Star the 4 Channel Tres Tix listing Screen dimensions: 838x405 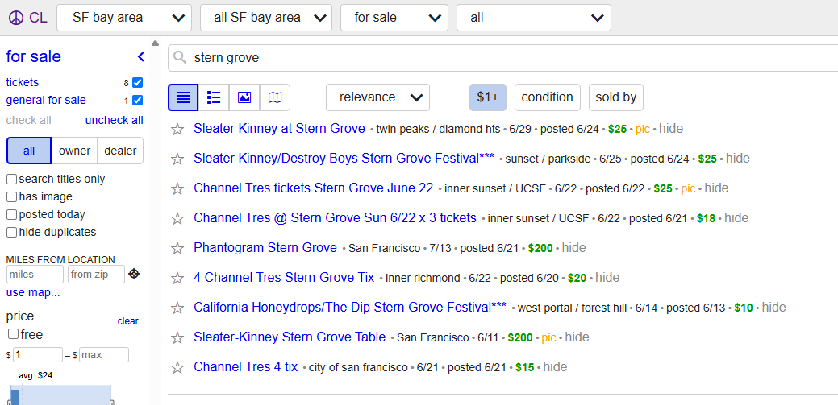pos(177,279)
